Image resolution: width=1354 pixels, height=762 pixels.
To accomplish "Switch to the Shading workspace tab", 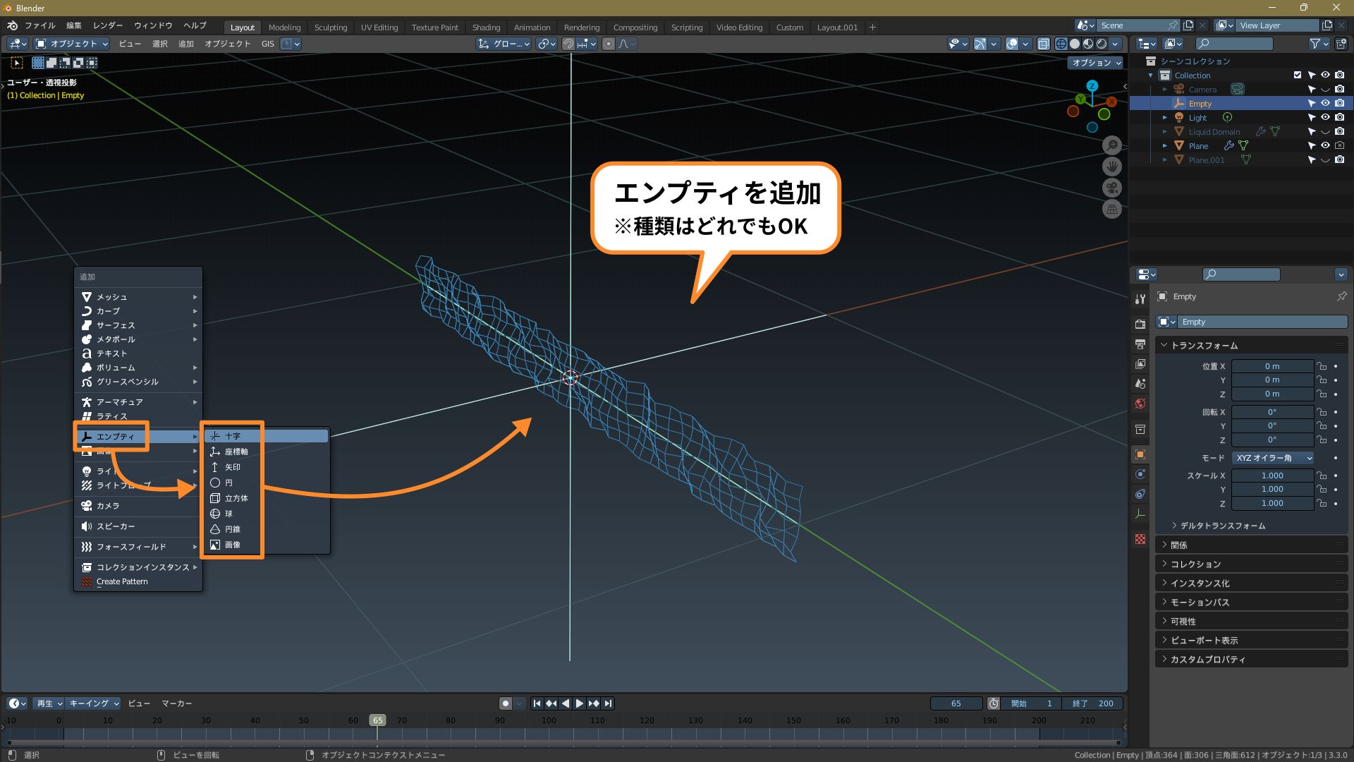I will [486, 28].
